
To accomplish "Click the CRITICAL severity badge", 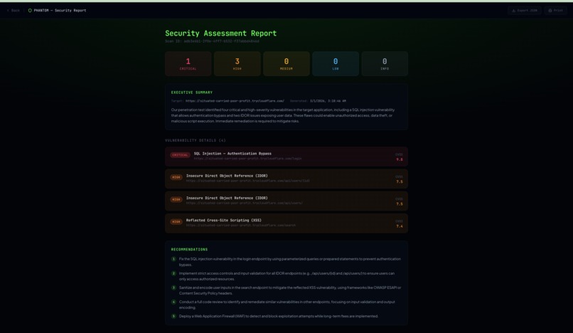I will (x=180, y=155).
